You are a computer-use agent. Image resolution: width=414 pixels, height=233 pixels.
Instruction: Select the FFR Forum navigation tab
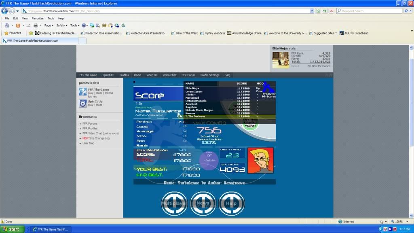(188, 75)
